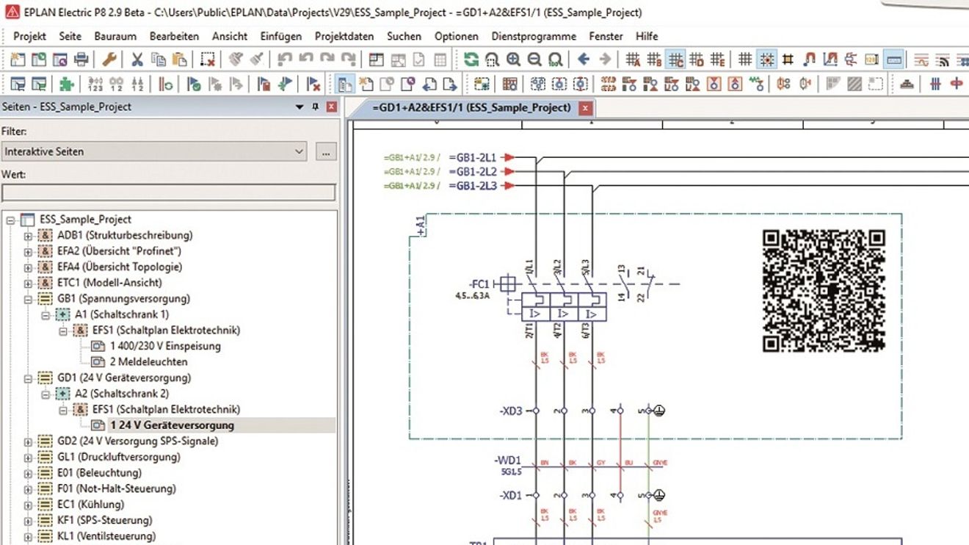Toggle grid A button
The image size is (969, 545).
(633, 59)
